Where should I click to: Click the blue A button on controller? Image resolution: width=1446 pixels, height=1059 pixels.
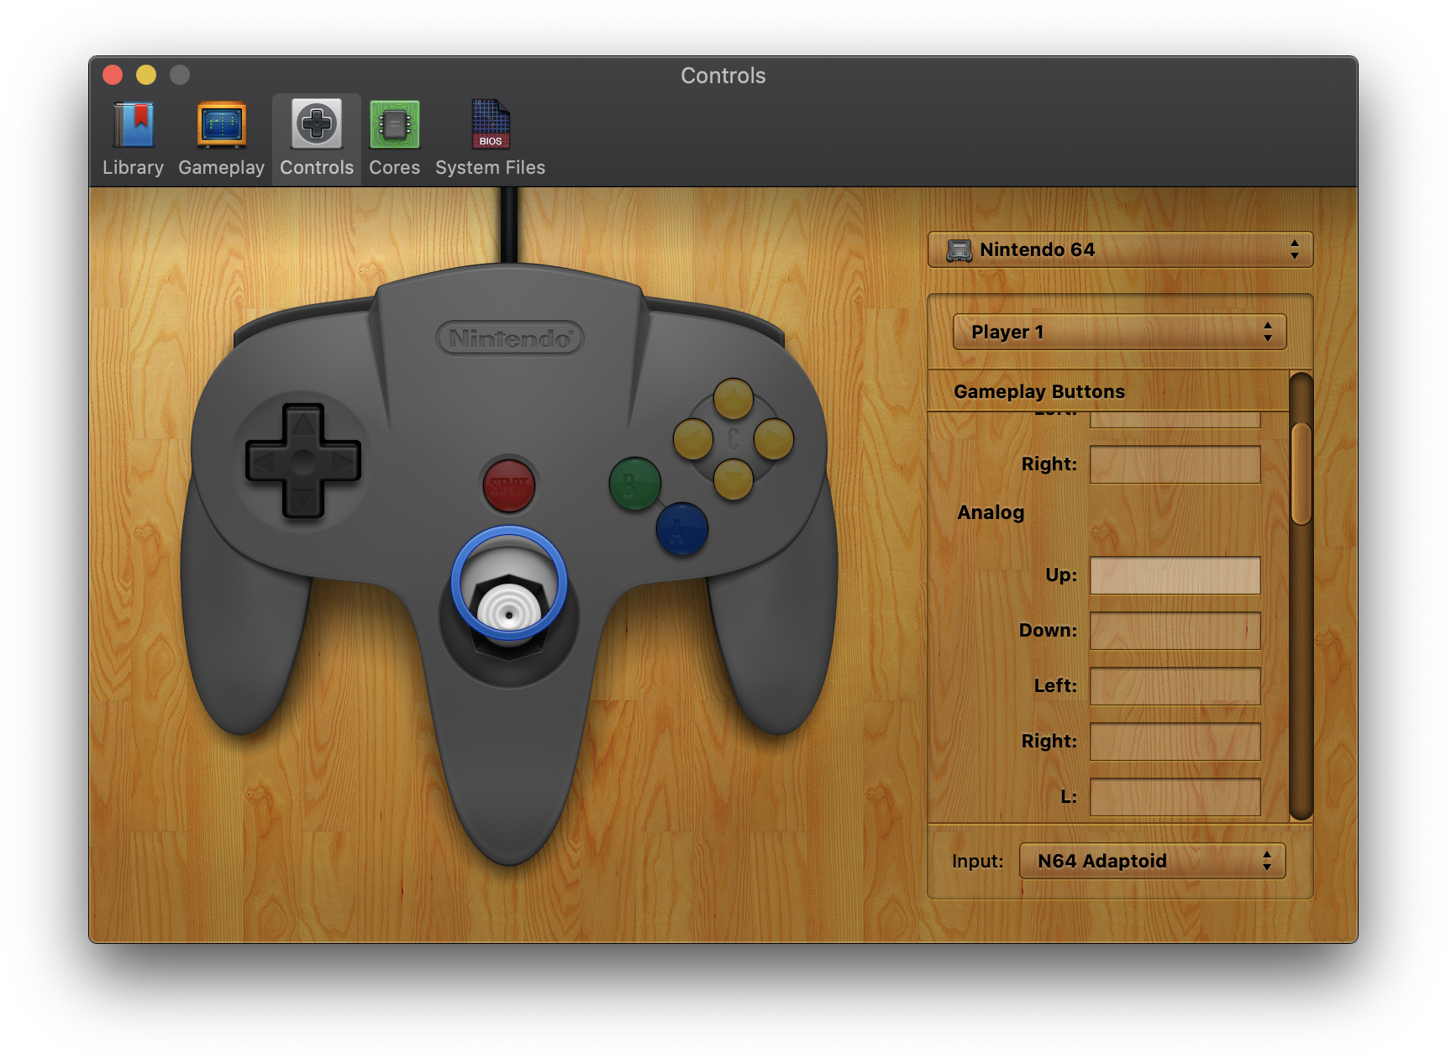pyautogui.click(x=681, y=529)
